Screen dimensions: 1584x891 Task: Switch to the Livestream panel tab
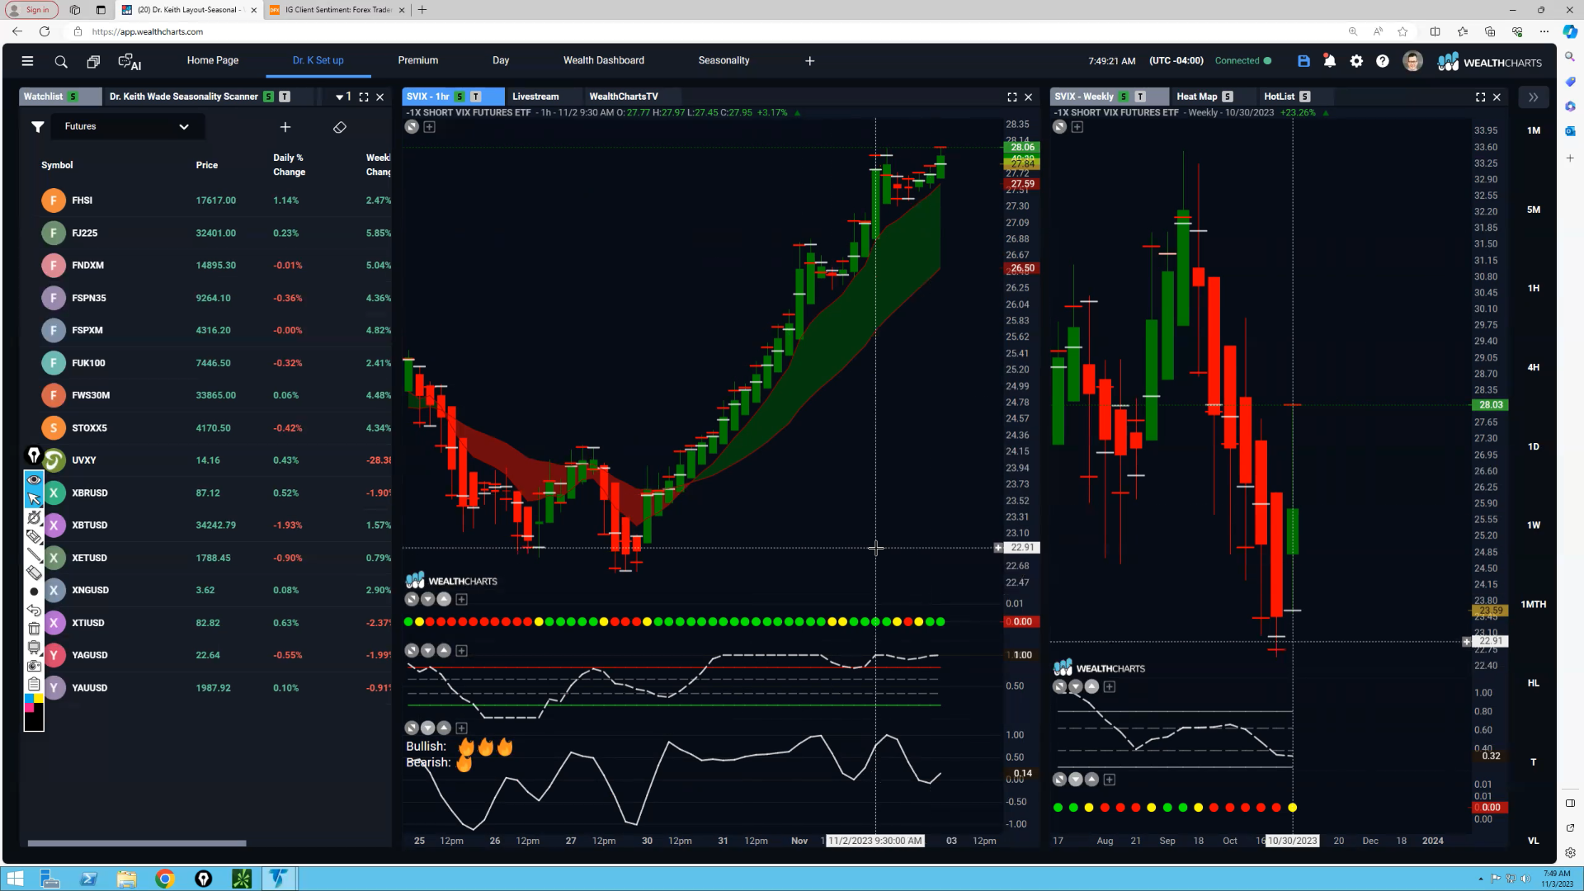[x=535, y=97]
